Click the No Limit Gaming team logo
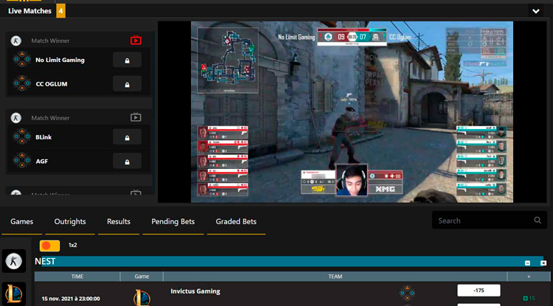This screenshot has height=306, width=553. (x=22, y=59)
